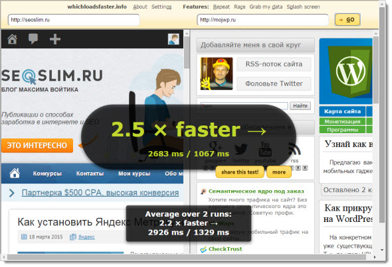The width and height of the screenshot is (392, 267).
Task: Open the Конкурсы menu item
Action: [47, 174]
